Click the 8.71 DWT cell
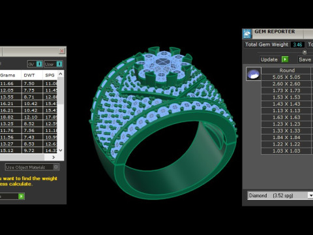313x235 pixels. (32, 97)
